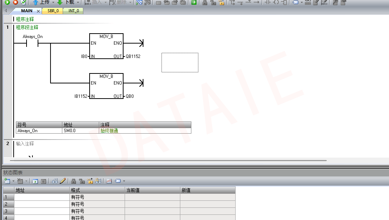Toggle the trend view chart icon
The width and height of the screenshot is (389, 220).
[109, 181]
